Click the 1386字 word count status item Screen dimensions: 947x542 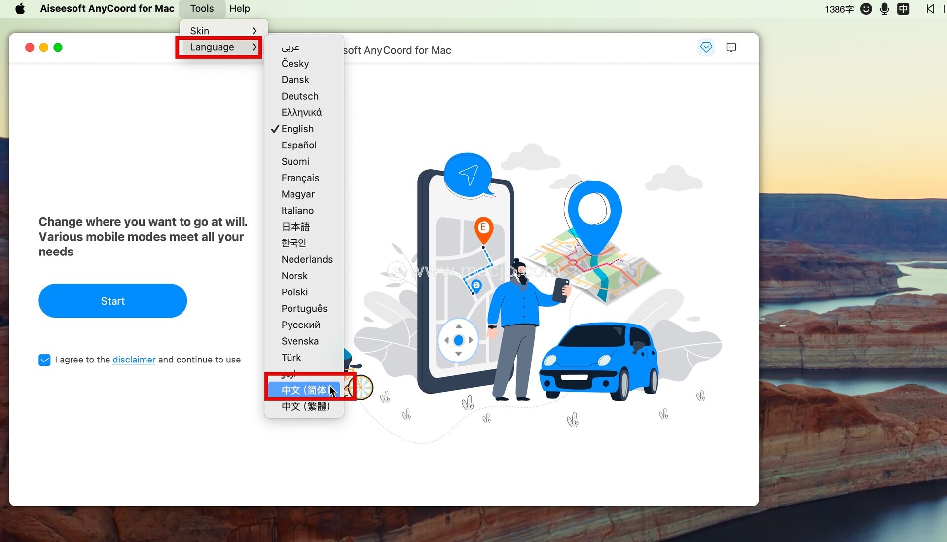coord(839,9)
